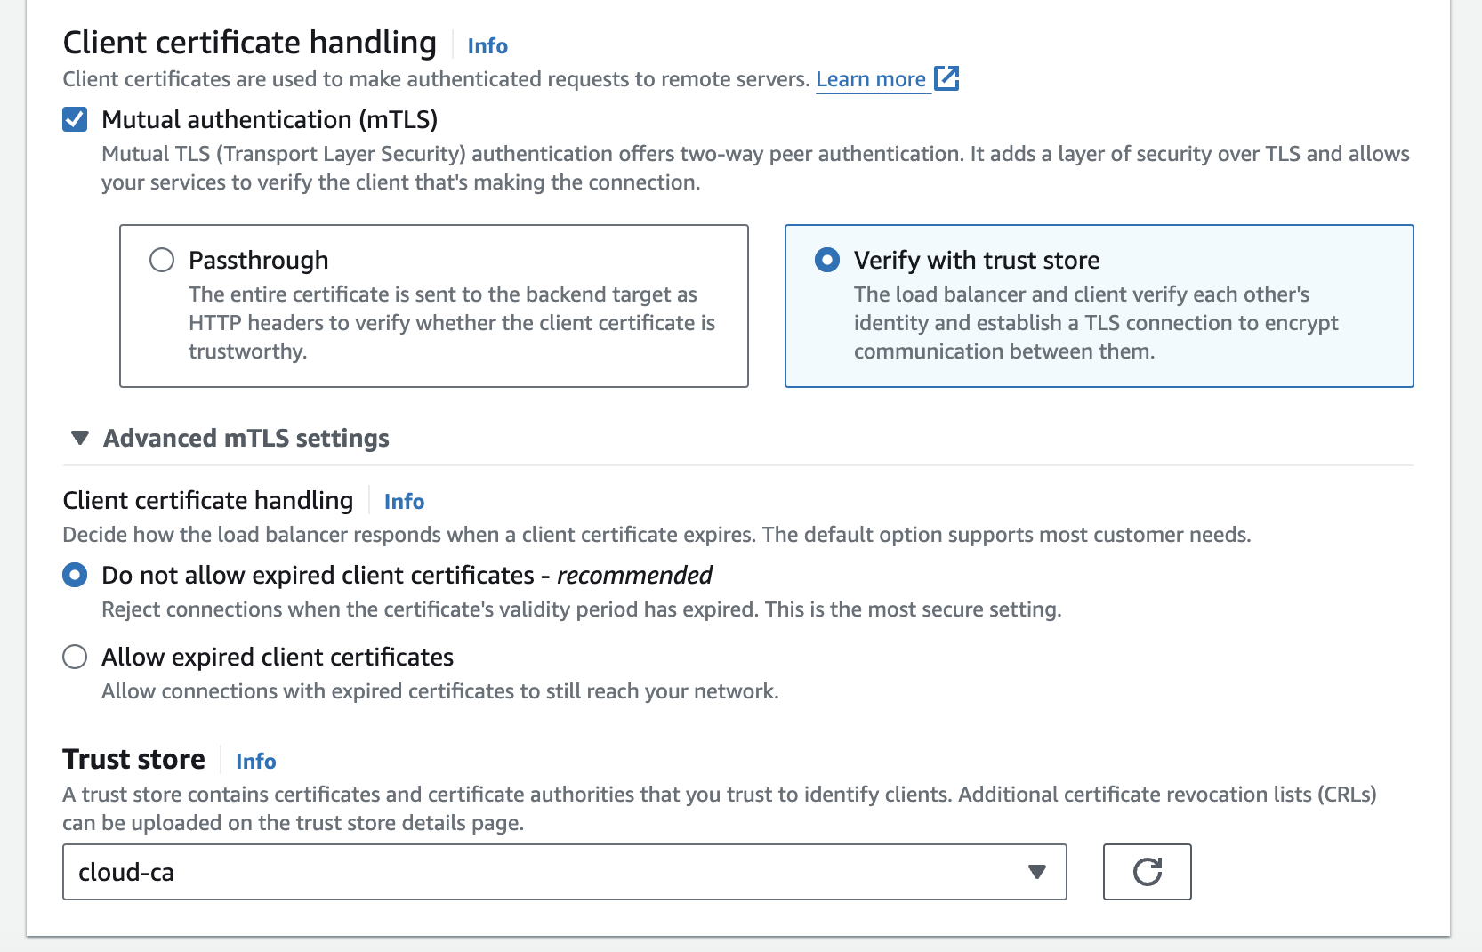1482x952 pixels.
Task: Refresh the trust store list
Action: click(x=1147, y=872)
